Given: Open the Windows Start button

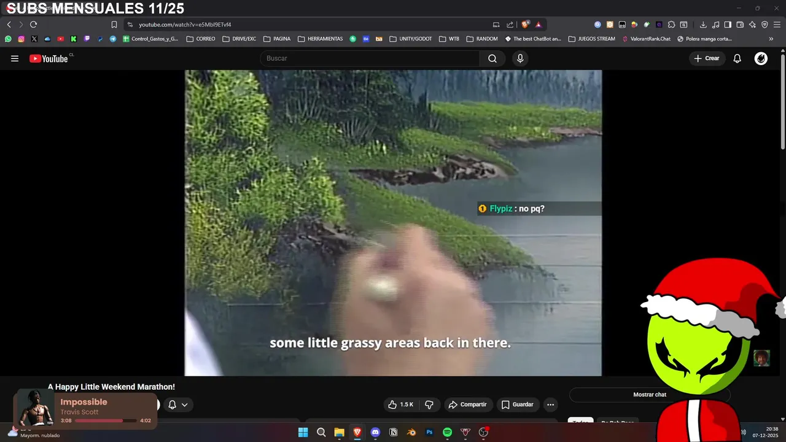Looking at the screenshot, I should click(303, 432).
